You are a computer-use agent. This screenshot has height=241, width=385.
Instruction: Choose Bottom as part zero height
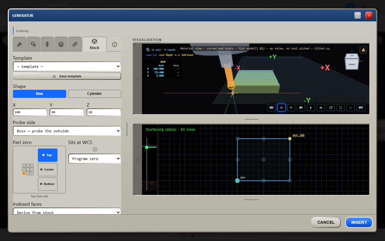[x=48, y=184]
